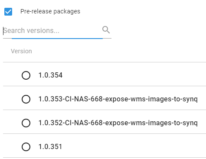
Task: Click the blank space in the 1.0.351 row
Action: [130, 147]
